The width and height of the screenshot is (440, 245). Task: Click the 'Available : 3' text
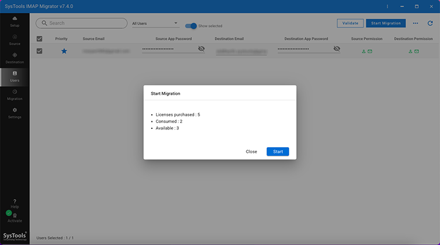coord(167,128)
